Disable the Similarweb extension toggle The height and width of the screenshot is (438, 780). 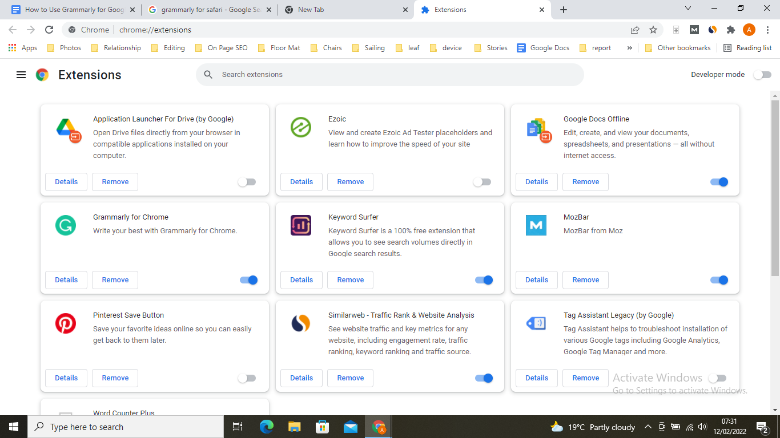(484, 378)
